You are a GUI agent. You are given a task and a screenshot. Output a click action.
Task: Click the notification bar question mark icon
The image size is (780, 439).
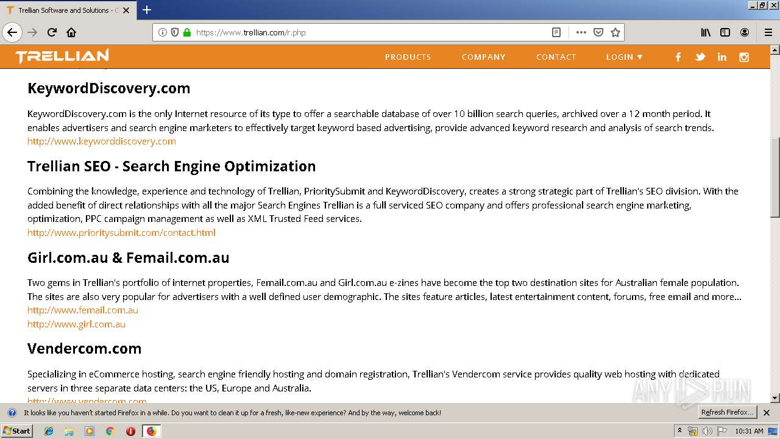(x=12, y=413)
